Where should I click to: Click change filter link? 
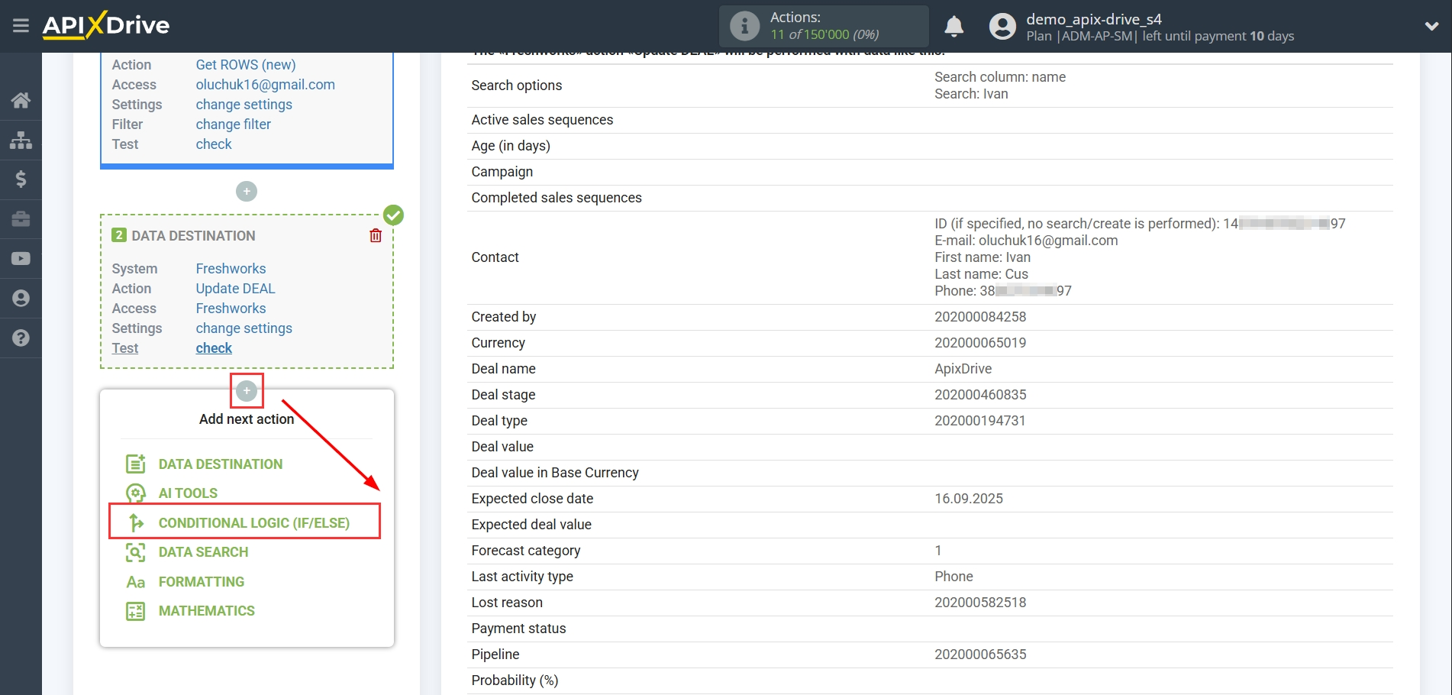pos(234,124)
